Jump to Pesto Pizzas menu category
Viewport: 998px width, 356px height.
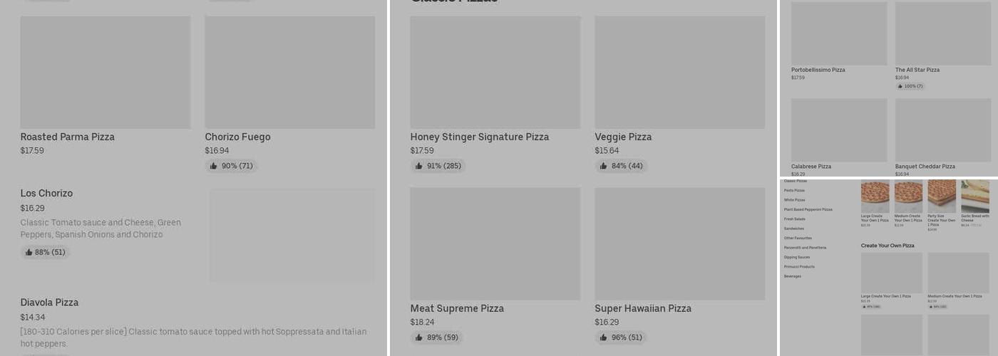[794, 190]
